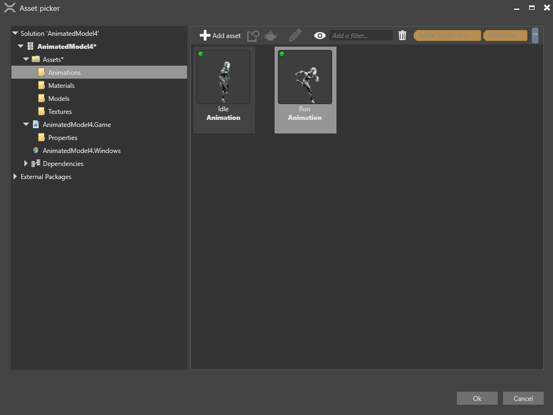This screenshot has width=553, height=415.
Task: Select the asset reference arrow icon
Action: pyautogui.click(x=253, y=35)
